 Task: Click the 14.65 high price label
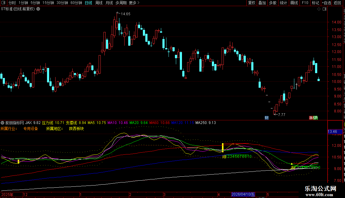[x=125, y=14]
